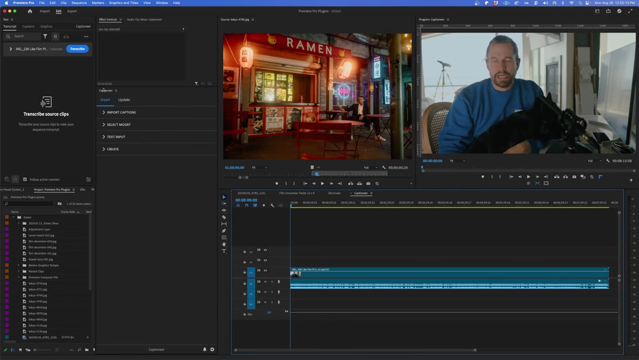Open Program monitor Fit zoom dropdown
The width and height of the screenshot is (639, 360).
(x=457, y=161)
